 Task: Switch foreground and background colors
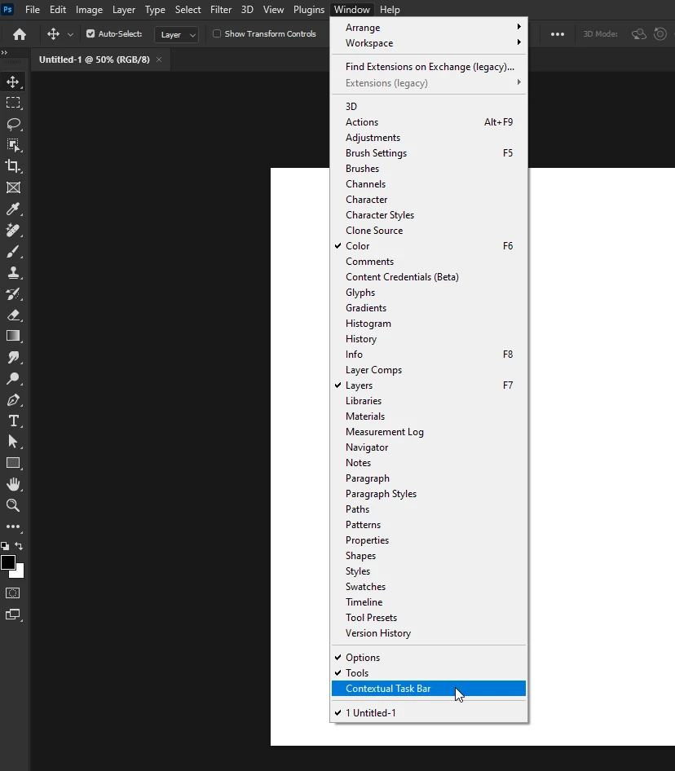[19, 546]
